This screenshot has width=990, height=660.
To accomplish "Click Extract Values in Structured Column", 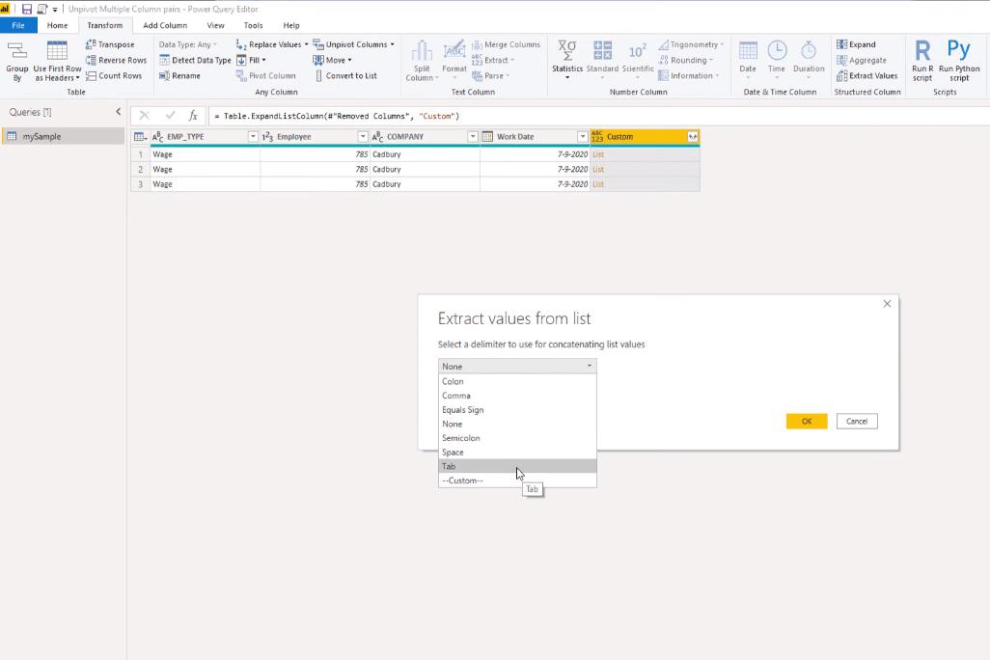I will tap(866, 75).
